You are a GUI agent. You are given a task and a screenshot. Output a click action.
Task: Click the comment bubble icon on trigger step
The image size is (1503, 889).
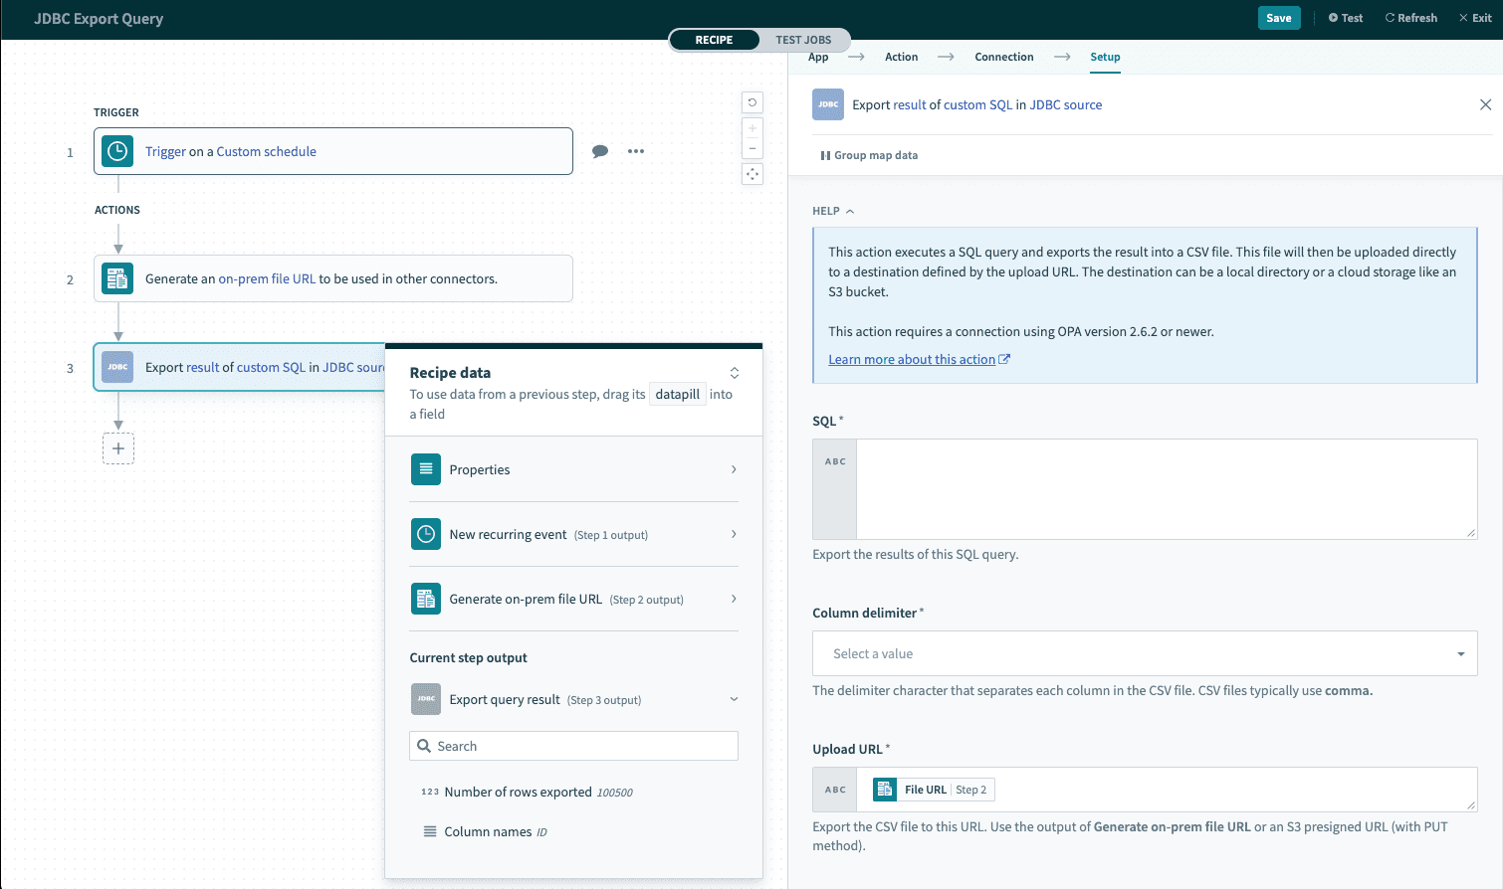(600, 151)
